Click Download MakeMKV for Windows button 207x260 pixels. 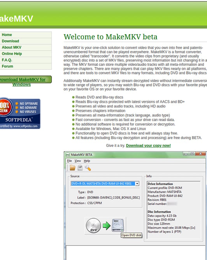point(25,80)
